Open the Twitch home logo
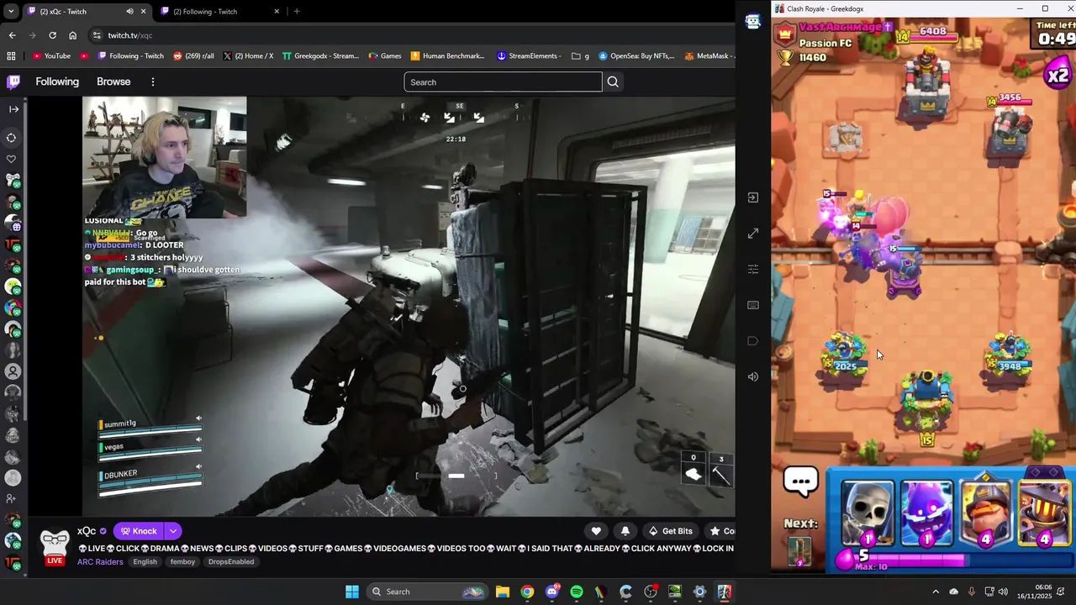Image resolution: width=1076 pixels, height=605 pixels. pyautogui.click(x=13, y=82)
